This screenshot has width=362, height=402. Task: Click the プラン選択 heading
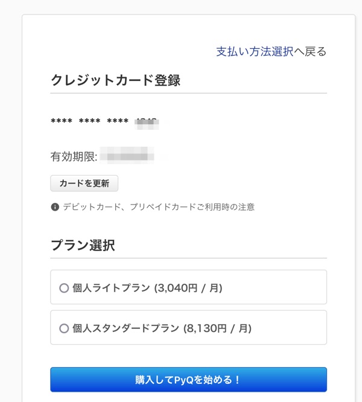tap(83, 245)
